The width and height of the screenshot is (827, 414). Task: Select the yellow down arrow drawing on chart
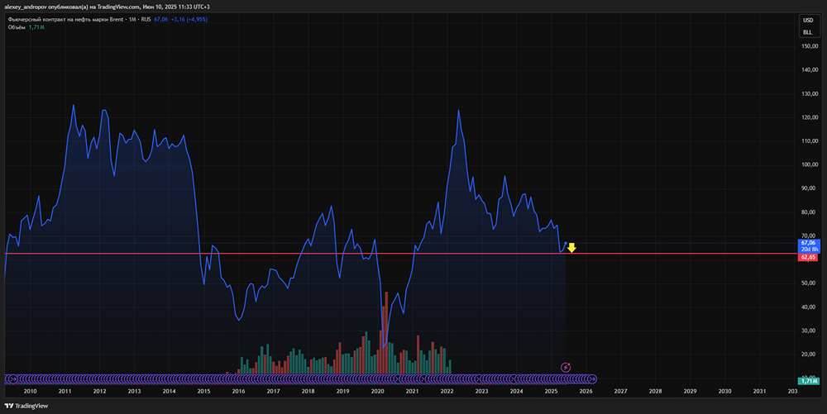click(571, 248)
